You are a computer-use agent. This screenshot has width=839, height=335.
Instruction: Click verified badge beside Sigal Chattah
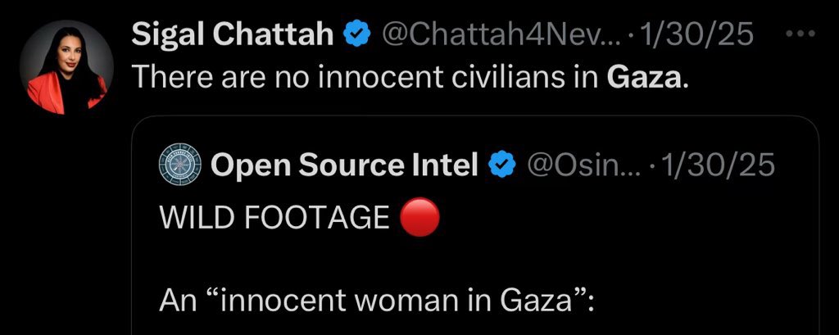(355, 35)
